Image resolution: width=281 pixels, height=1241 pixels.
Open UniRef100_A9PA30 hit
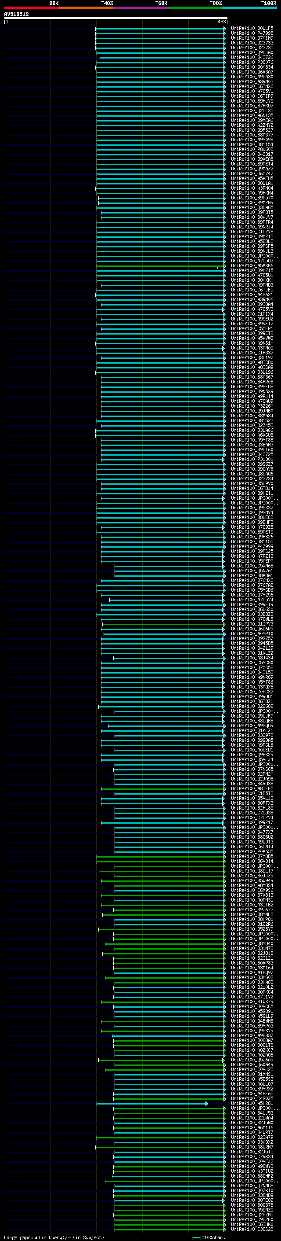click(252, 77)
